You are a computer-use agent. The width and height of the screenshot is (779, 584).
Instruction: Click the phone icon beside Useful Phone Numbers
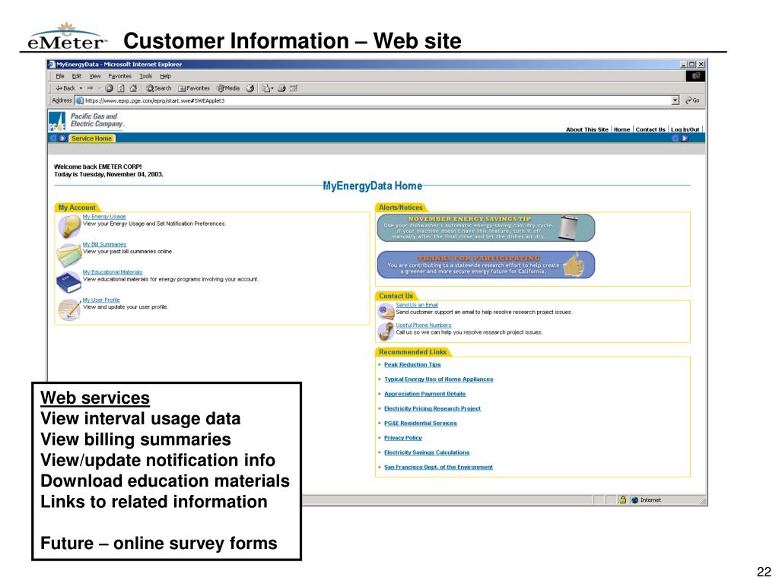[x=386, y=332]
